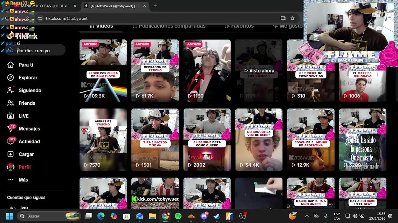The image size is (398, 223).
Task: Open video COSCU ES EL MEJOR DE ARGENTINA
Action: pos(311,139)
